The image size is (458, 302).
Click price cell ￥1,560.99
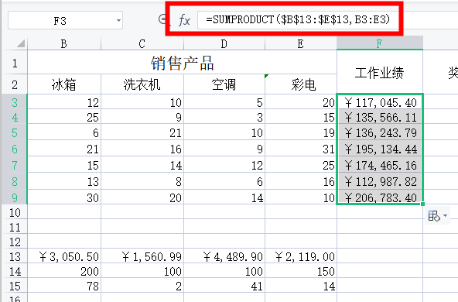(x=142, y=256)
